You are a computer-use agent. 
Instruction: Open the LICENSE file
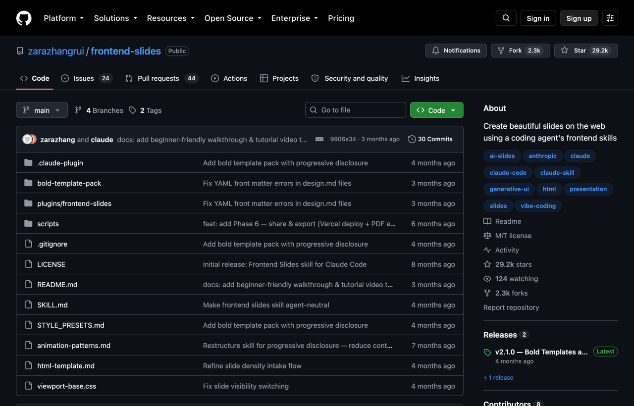click(51, 264)
